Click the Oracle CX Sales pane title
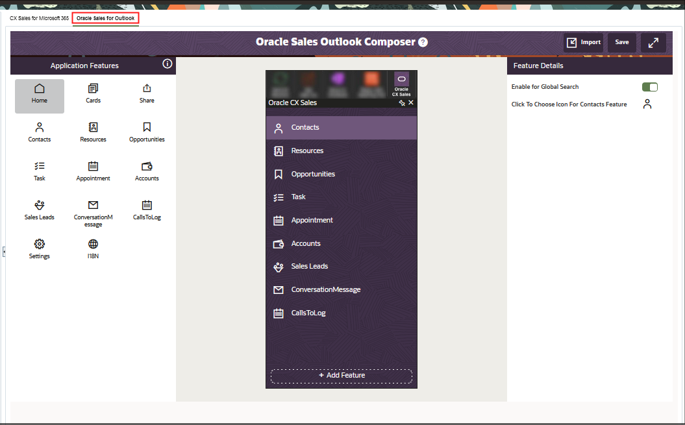Screen dimensions: 685x425 tap(292, 103)
